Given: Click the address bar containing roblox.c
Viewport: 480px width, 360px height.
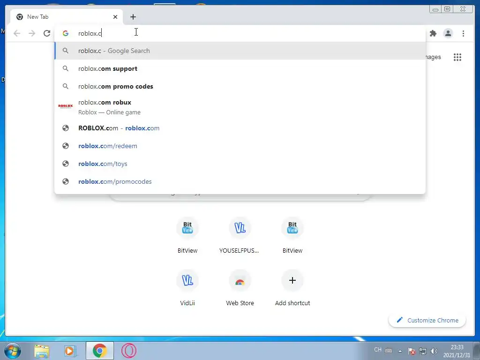Looking at the screenshot, I should [240, 33].
